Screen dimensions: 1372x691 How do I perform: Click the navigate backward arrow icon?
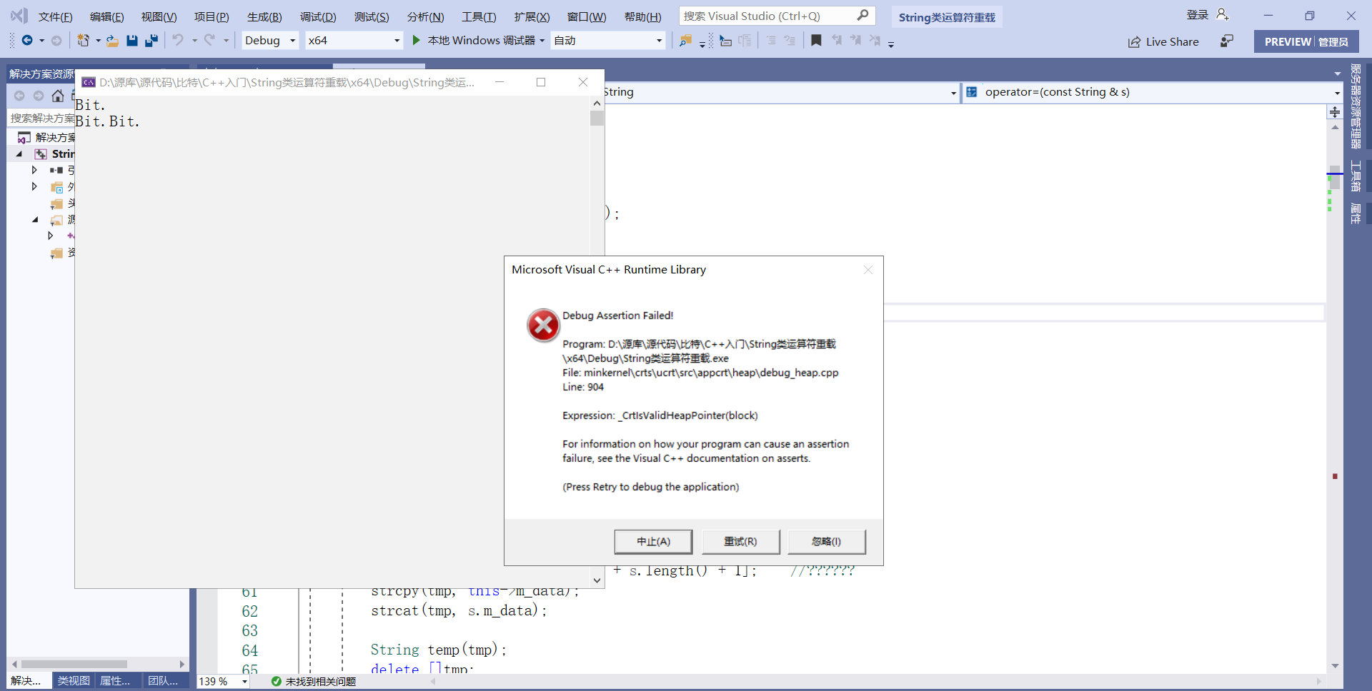(x=27, y=41)
